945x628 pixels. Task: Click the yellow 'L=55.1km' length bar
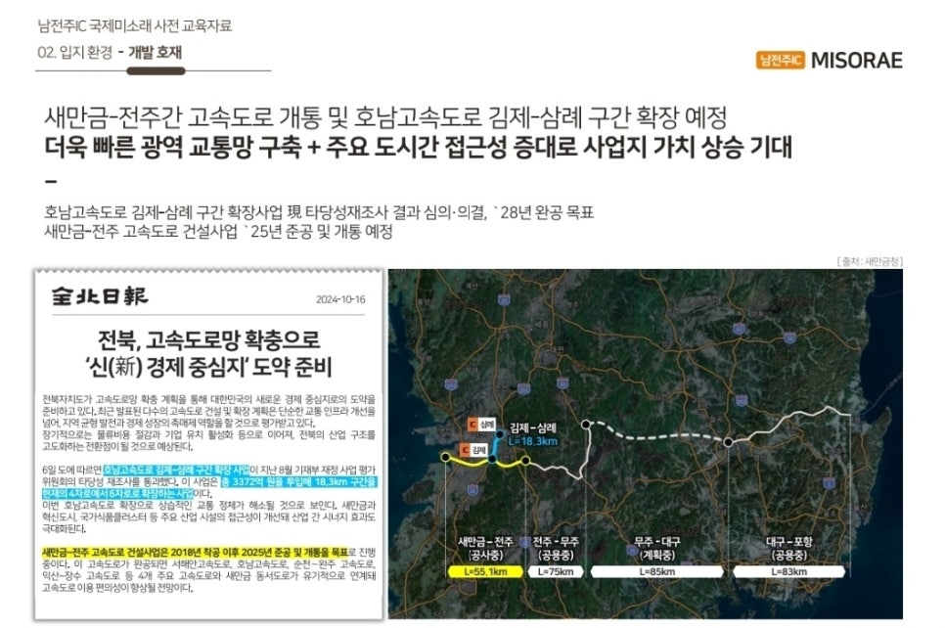click(x=485, y=572)
